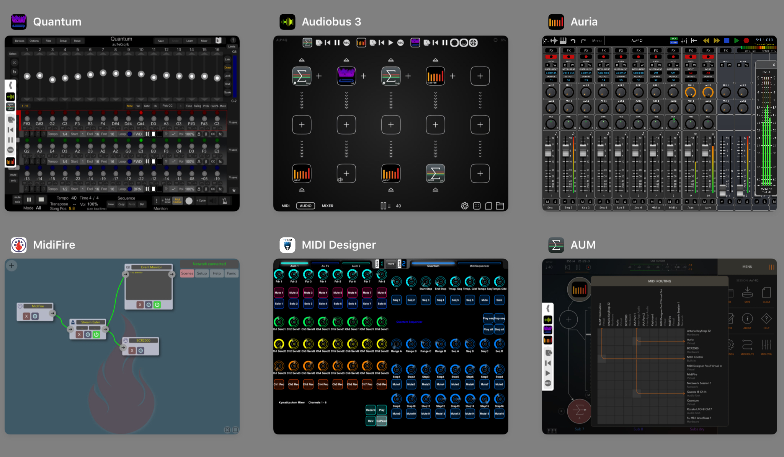The height and width of the screenshot is (457, 784).
Task: Open the BRN loop direction selector in Quantum
Action: (x=137, y=189)
